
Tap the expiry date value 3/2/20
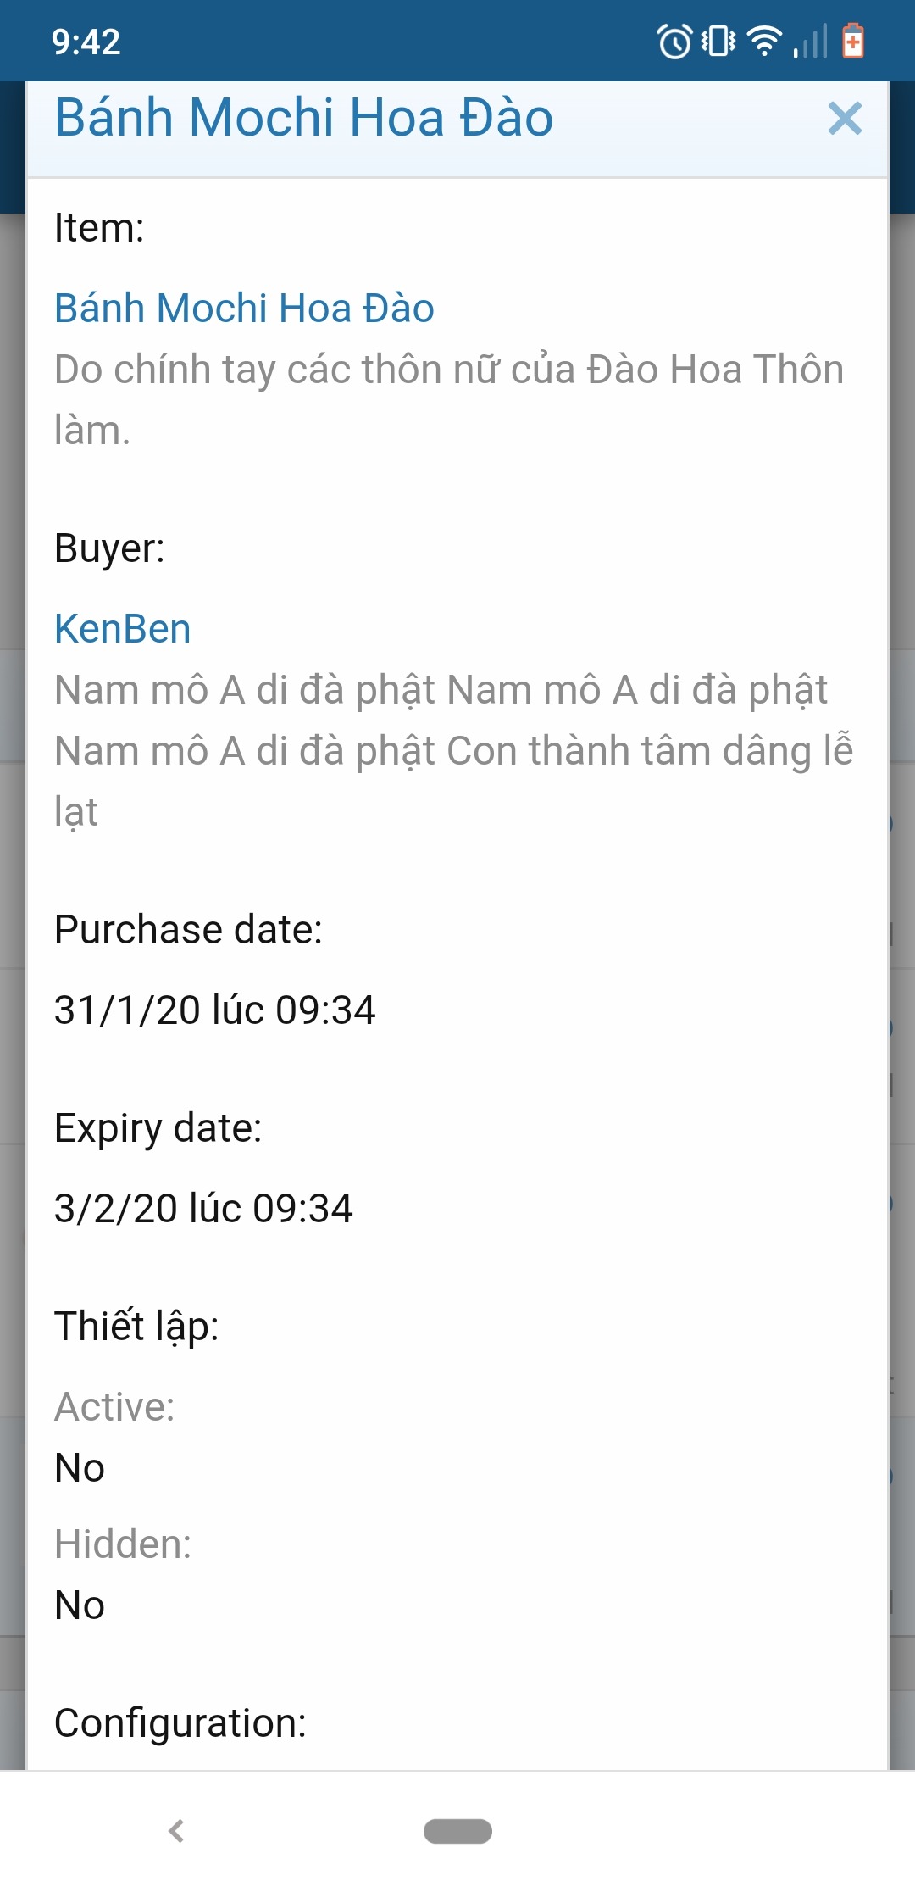pos(203,1208)
